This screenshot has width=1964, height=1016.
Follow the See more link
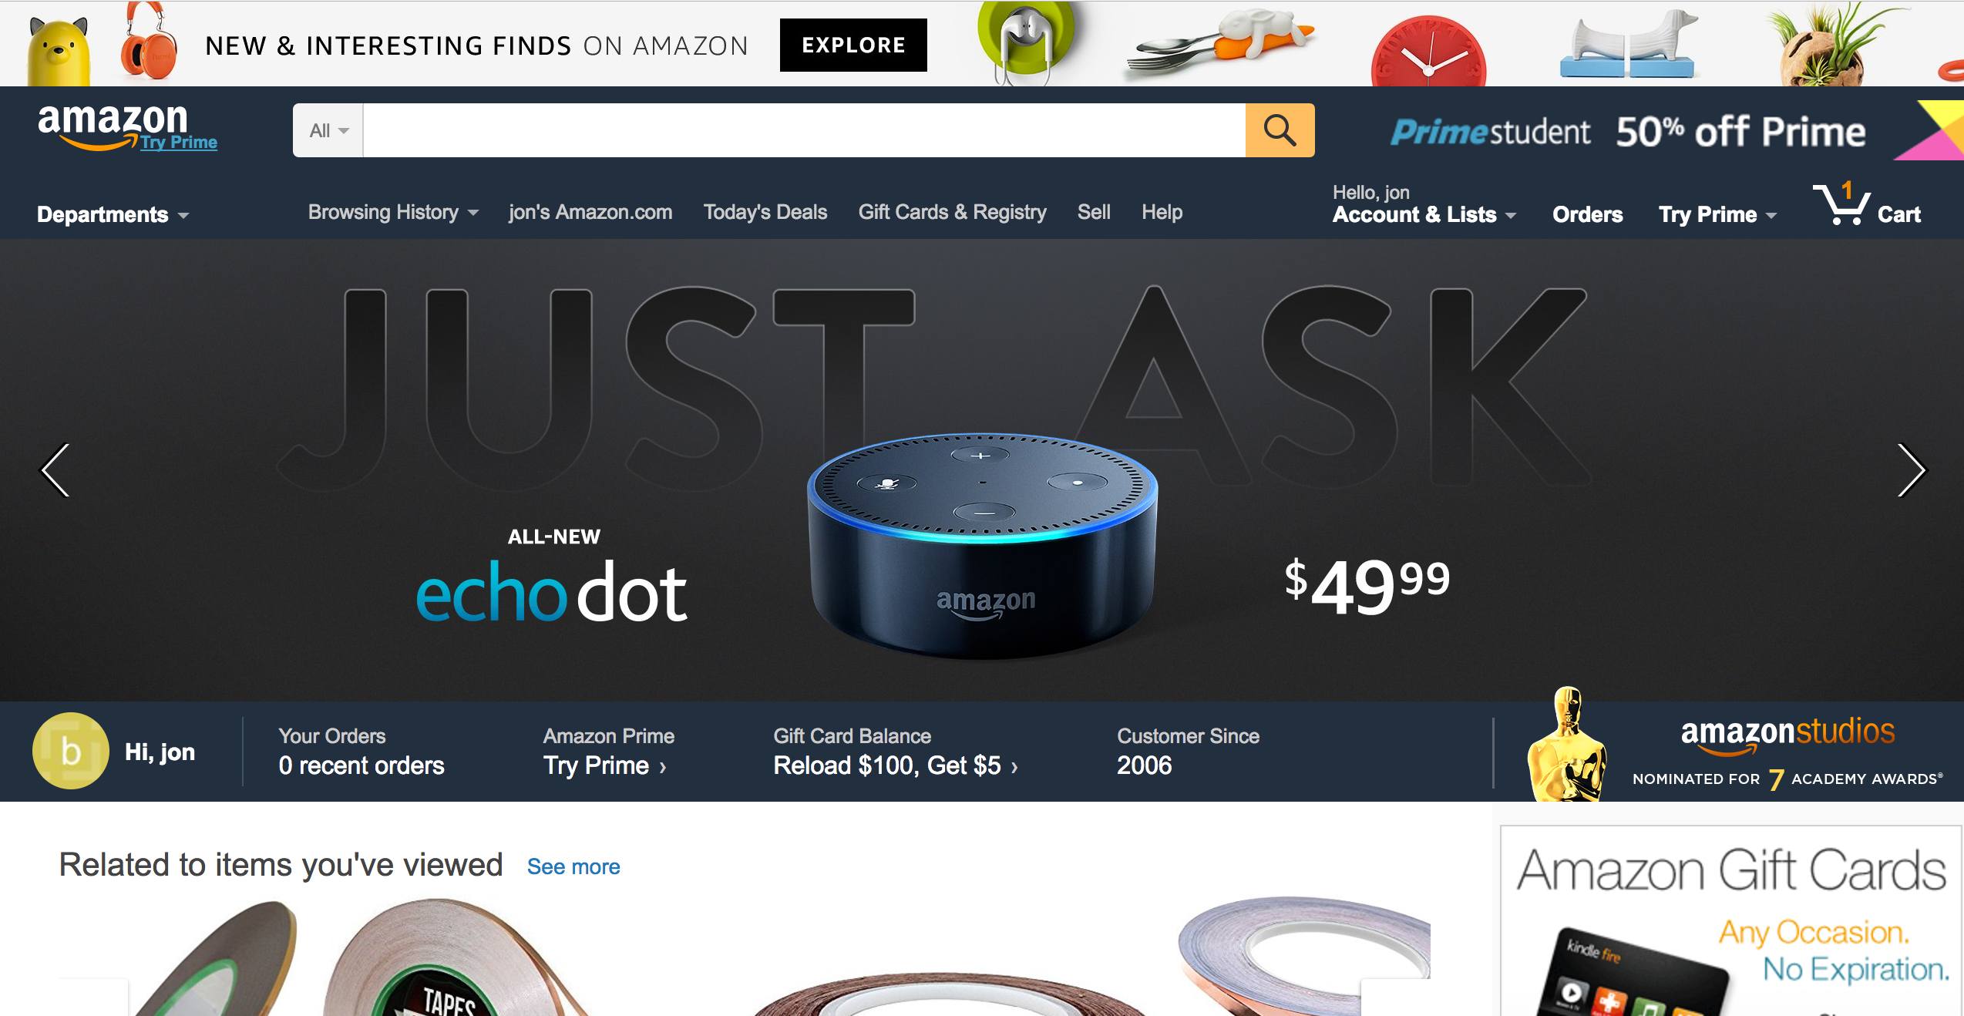573,866
